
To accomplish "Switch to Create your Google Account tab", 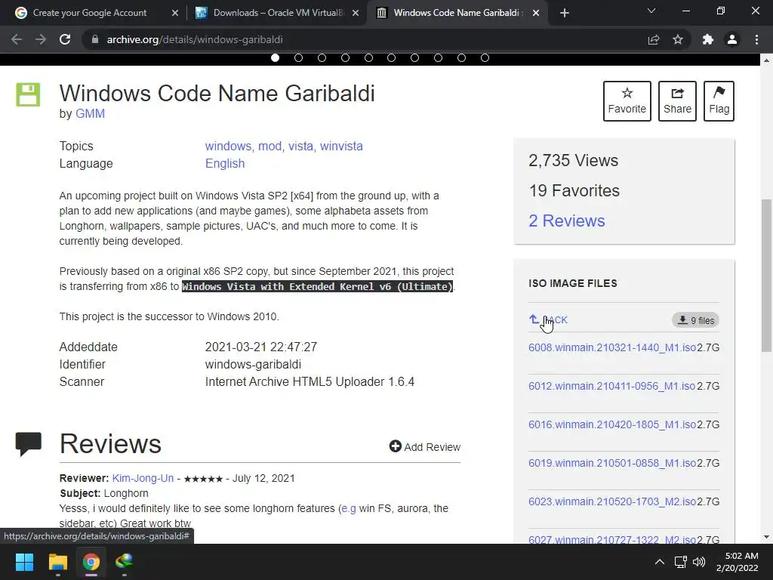I will coord(90,13).
